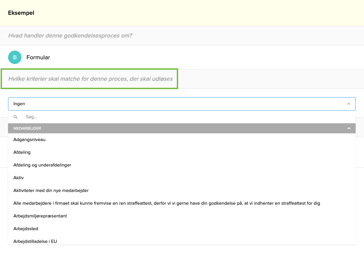Screen dimensions: 364x266
Task: Pick Arbejdstilladelse i EU option
Action: [x=35, y=241]
